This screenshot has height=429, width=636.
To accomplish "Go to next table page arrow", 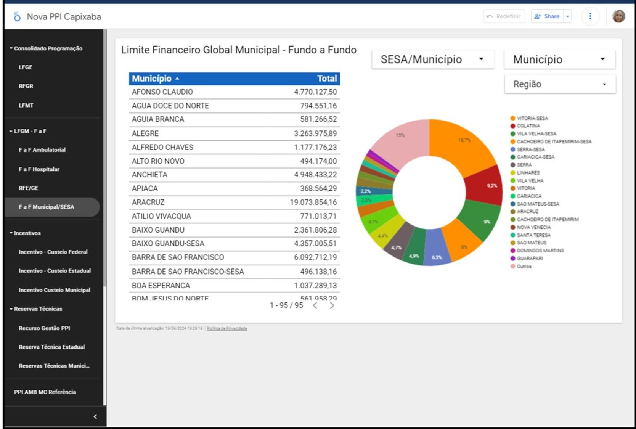I will (x=332, y=305).
